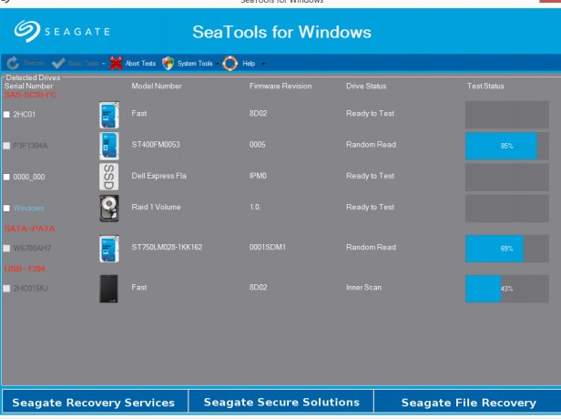Click the Raid 1 Volume hard disk icon
The image size is (561, 419).
pos(108,208)
